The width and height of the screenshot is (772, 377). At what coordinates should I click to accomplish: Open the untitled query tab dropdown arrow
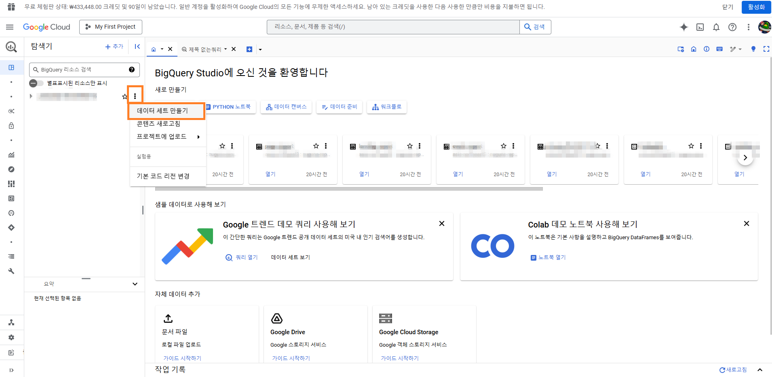226,49
